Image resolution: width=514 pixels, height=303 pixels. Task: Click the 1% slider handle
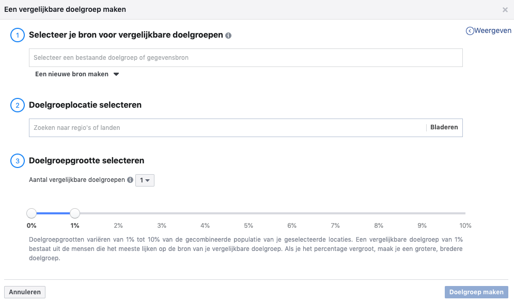coord(75,213)
